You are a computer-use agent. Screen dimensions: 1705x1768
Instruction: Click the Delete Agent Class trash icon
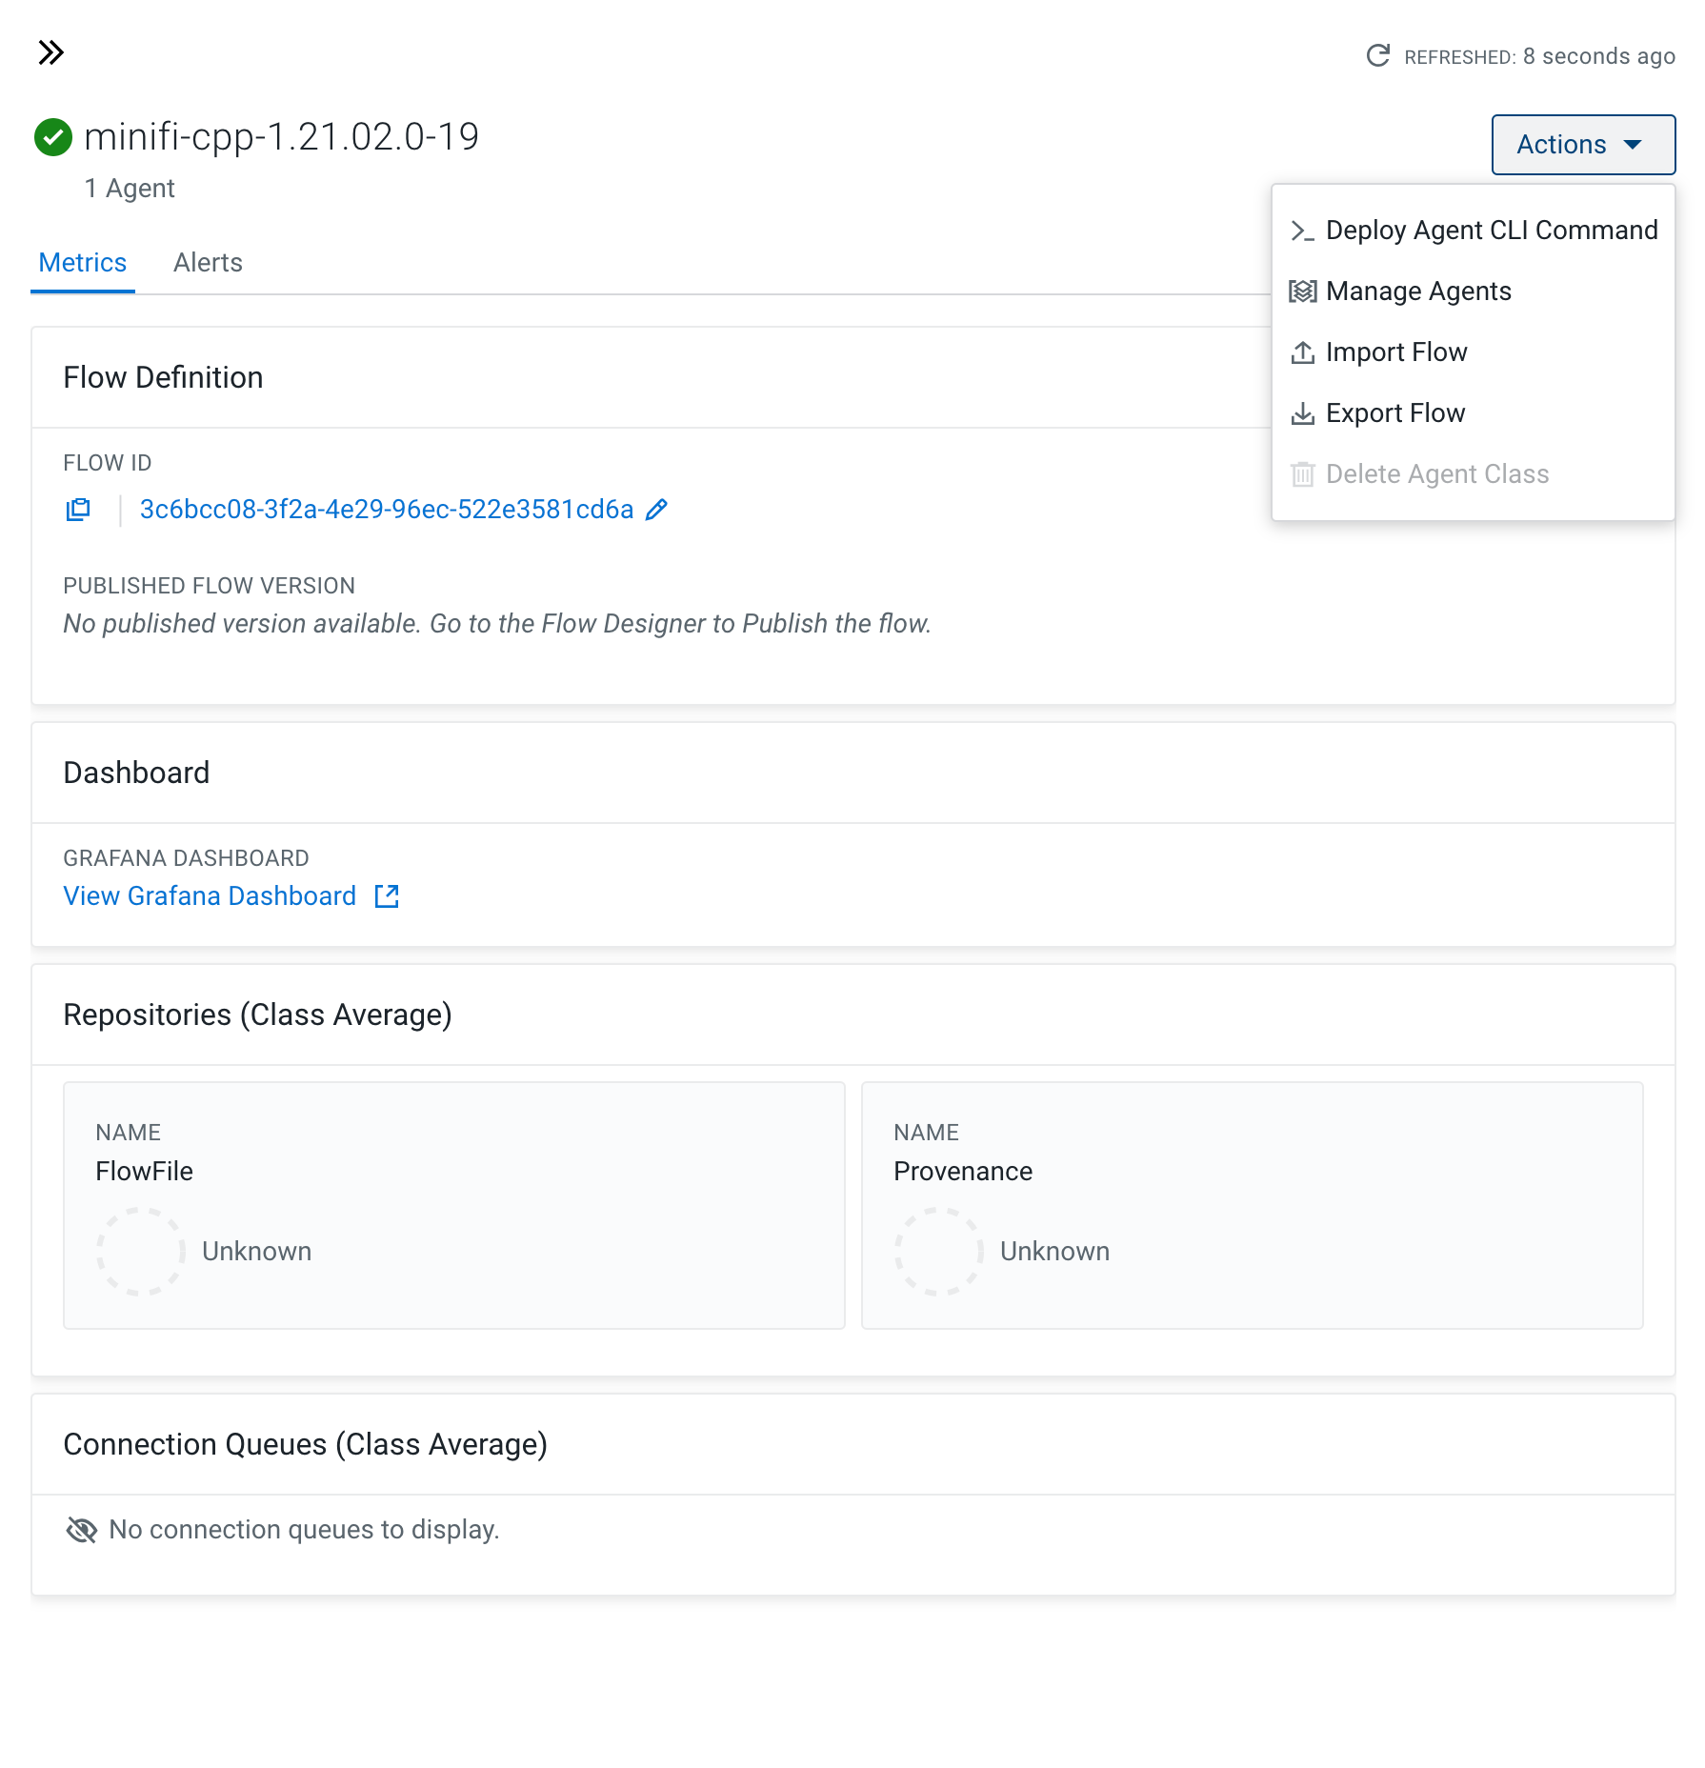click(1302, 474)
